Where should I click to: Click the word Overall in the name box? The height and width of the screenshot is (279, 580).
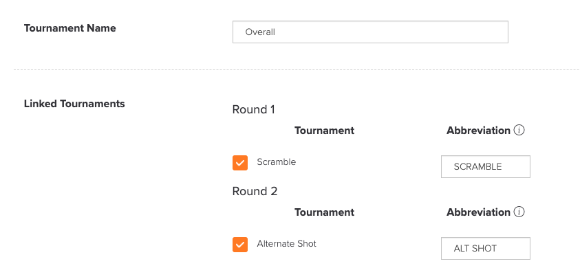click(260, 32)
